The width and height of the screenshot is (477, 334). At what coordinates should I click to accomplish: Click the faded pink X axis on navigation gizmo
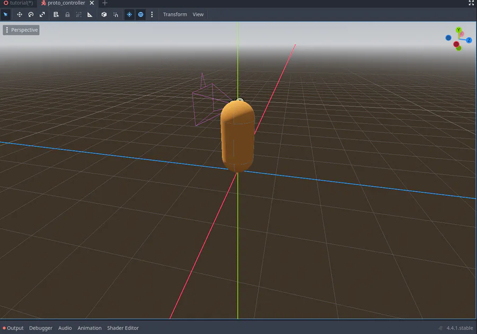coord(462,34)
